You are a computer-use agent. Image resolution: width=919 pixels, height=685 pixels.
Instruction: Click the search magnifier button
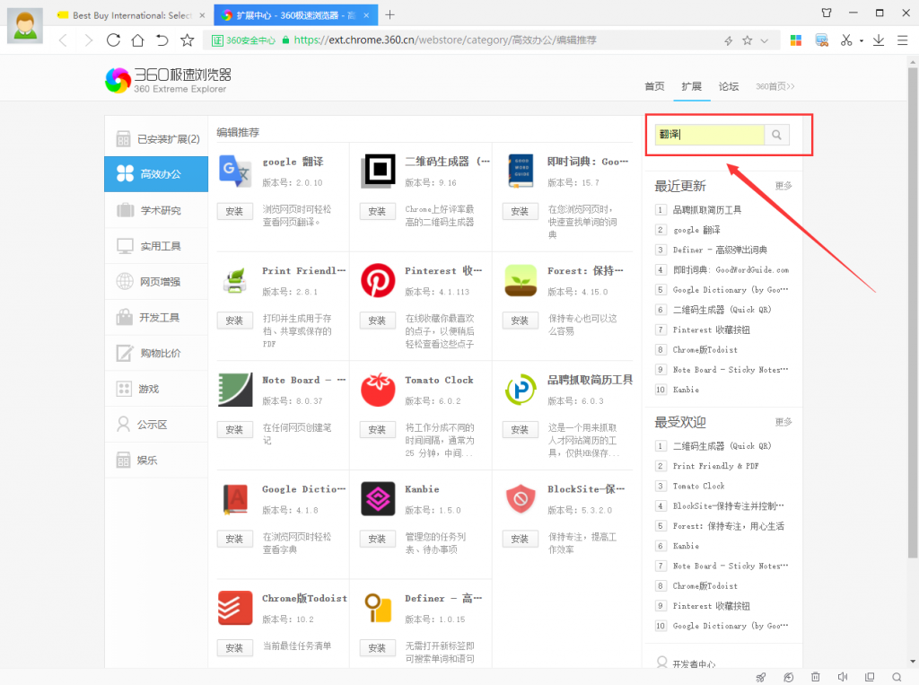tap(776, 135)
